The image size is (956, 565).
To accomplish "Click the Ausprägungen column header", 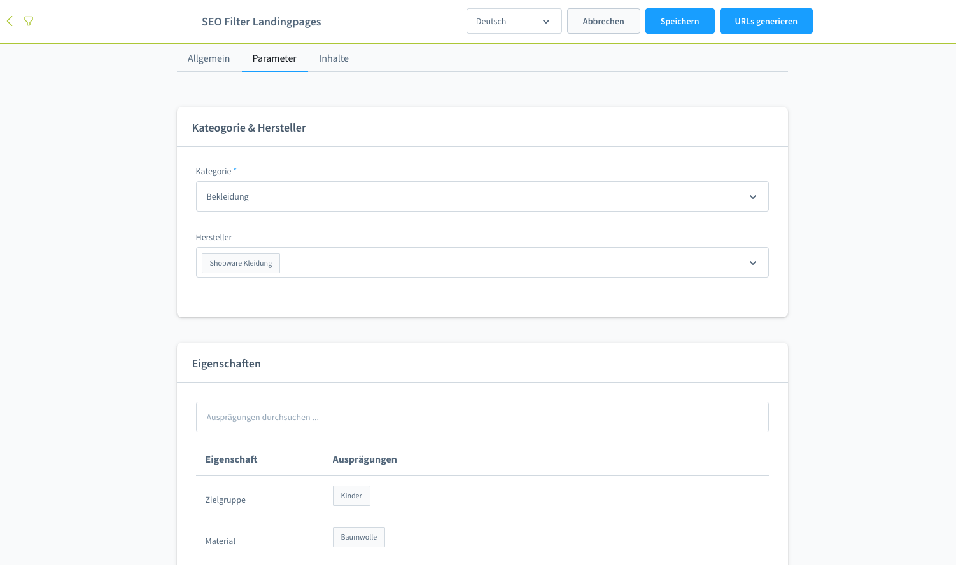I will click(365, 459).
